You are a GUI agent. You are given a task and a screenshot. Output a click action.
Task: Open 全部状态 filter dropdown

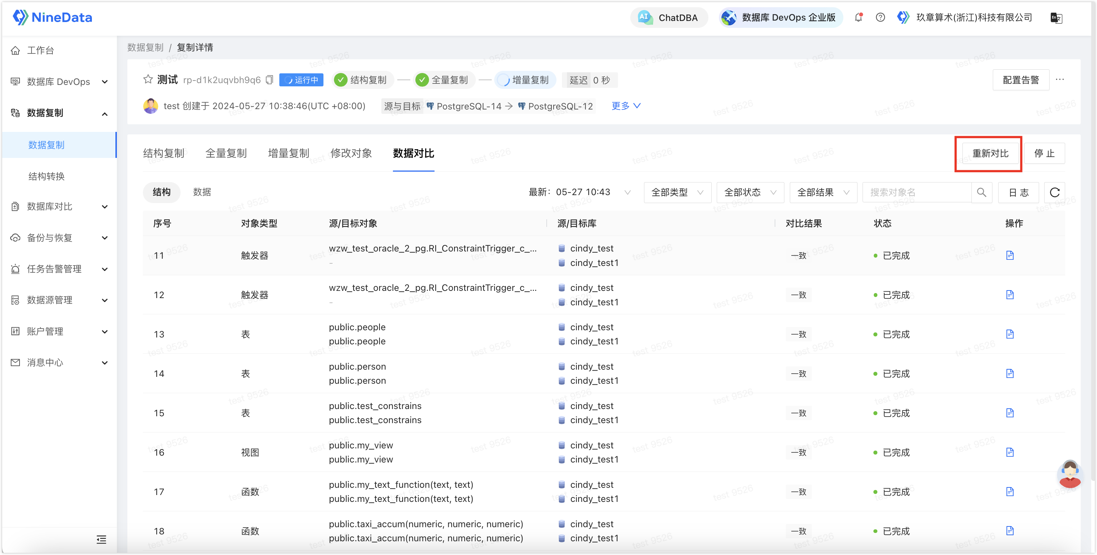[750, 193]
